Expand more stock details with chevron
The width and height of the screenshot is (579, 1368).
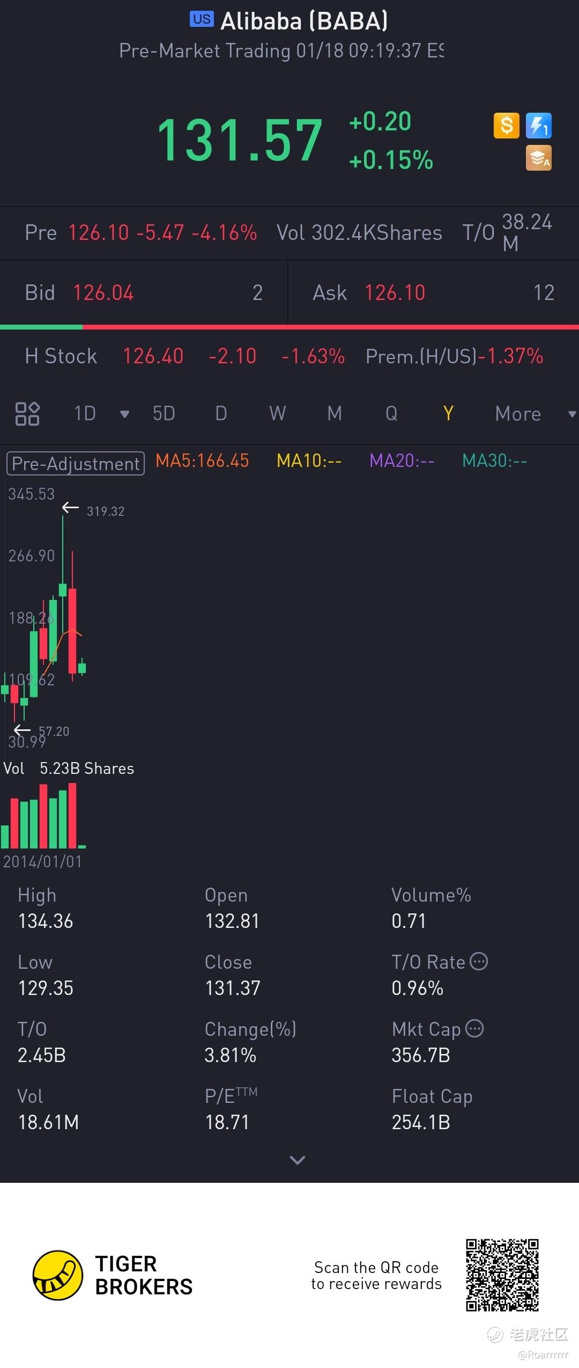pyautogui.click(x=297, y=1160)
